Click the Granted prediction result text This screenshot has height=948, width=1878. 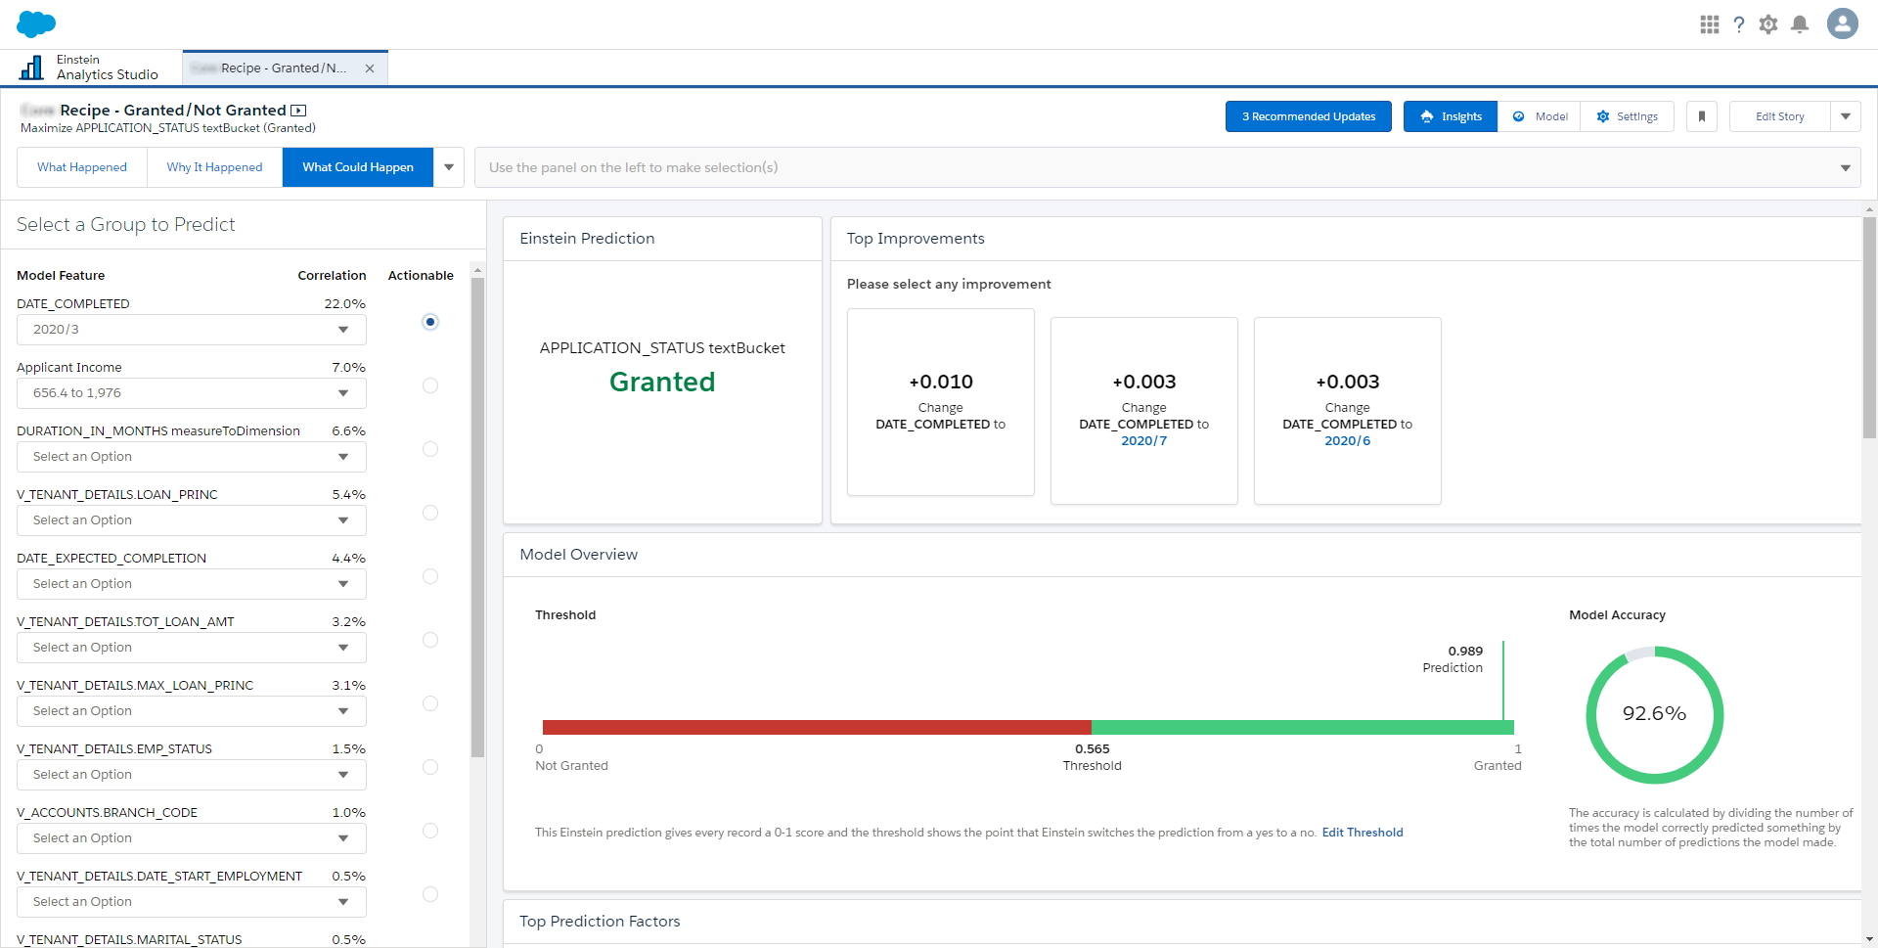(x=662, y=382)
